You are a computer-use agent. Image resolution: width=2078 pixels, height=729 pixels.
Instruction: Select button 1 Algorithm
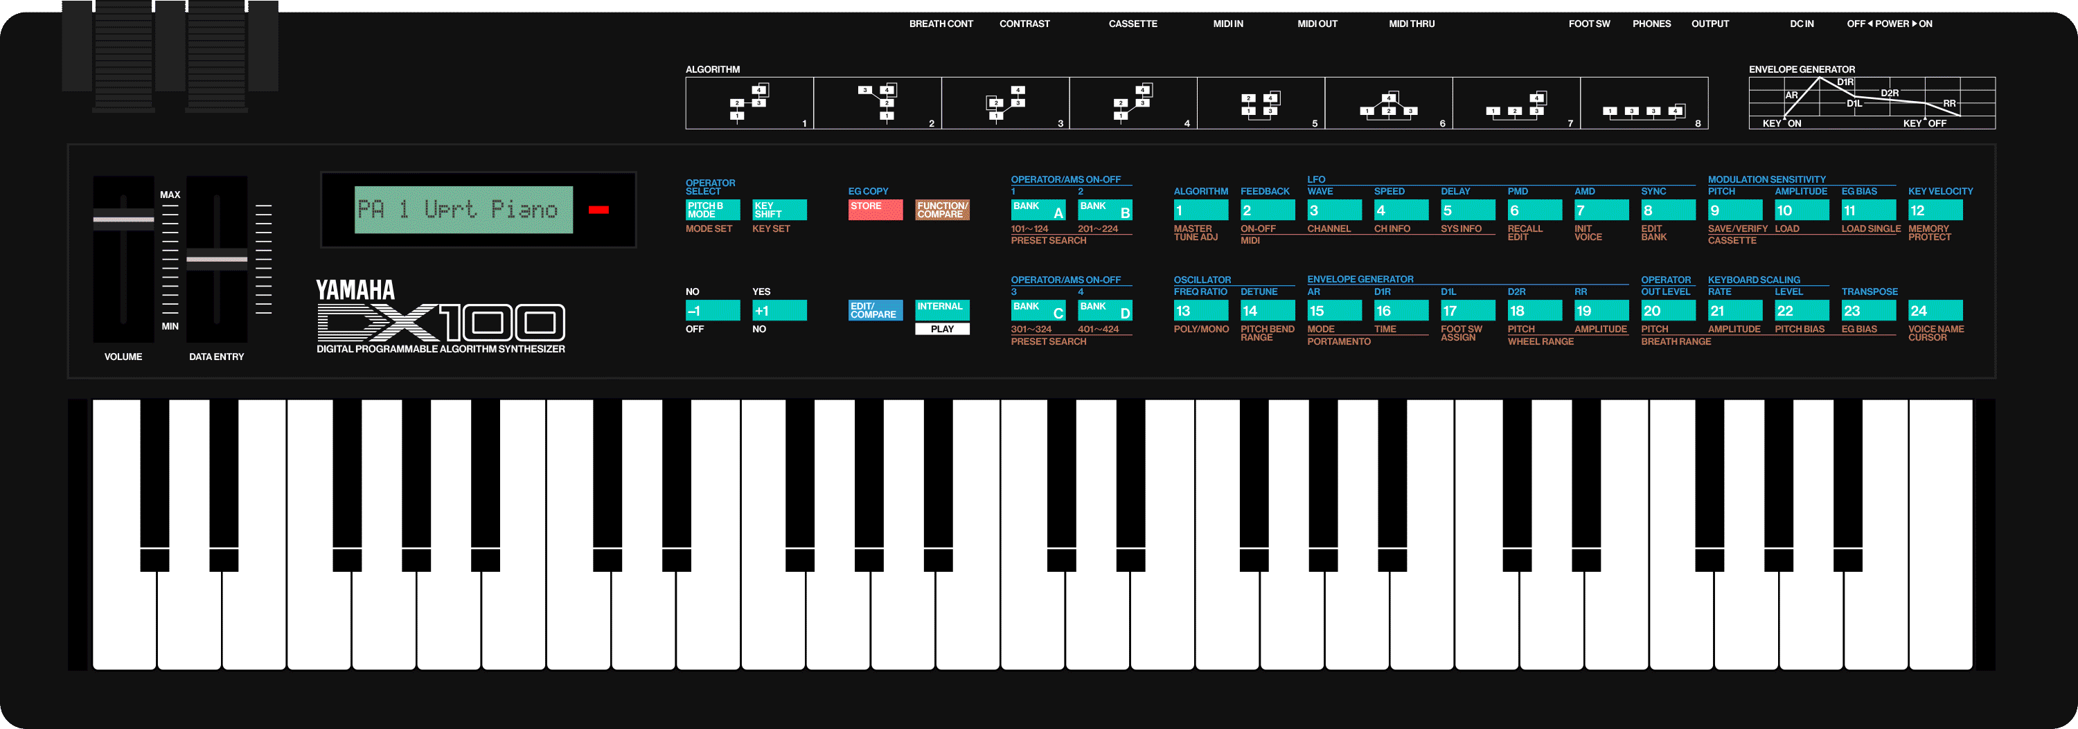[1201, 210]
